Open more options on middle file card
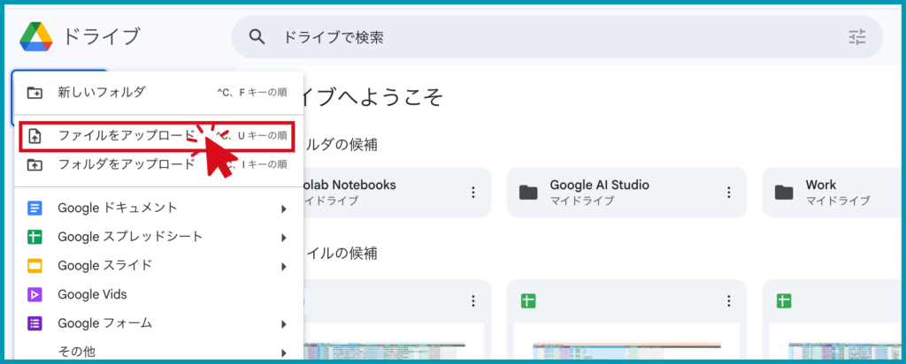Image resolution: width=906 pixels, height=364 pixels. click(x=729, y=300)
